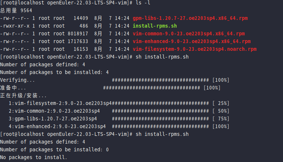Click the vim-filesystem noarch rpm filename
The width and height of the screenshot is (283, 162).
tap(195, 49)
